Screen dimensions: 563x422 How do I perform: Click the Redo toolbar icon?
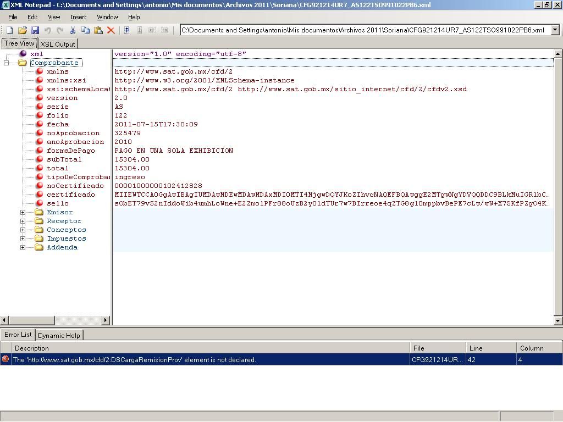tap(60, 30)
